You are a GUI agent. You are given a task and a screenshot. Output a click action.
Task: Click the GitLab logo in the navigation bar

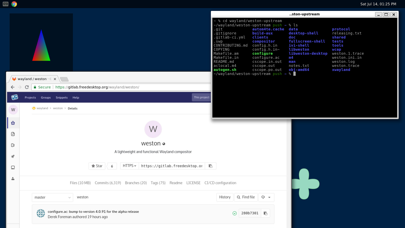14,97
